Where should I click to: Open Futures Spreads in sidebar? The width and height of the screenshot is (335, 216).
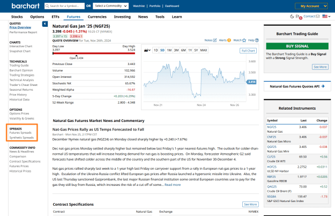(x=20, y=133)
